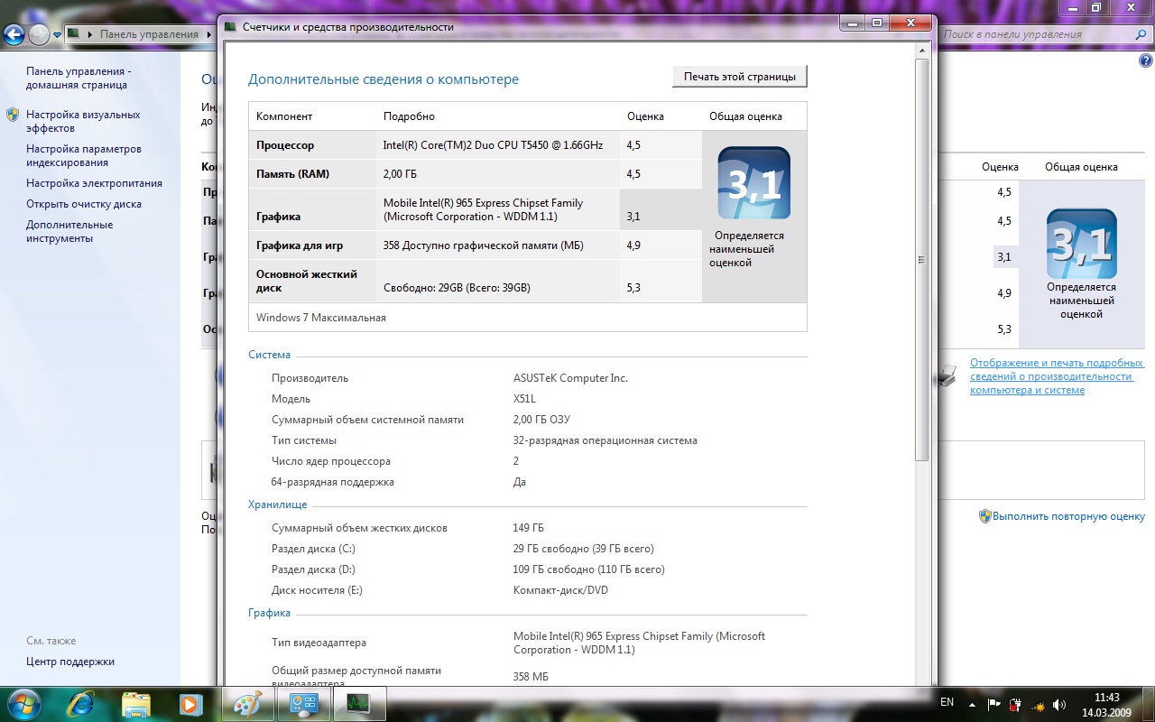Open 'Открыть очистку диска' link
This screenshot has width=1155, height=722.
[84, 204]
